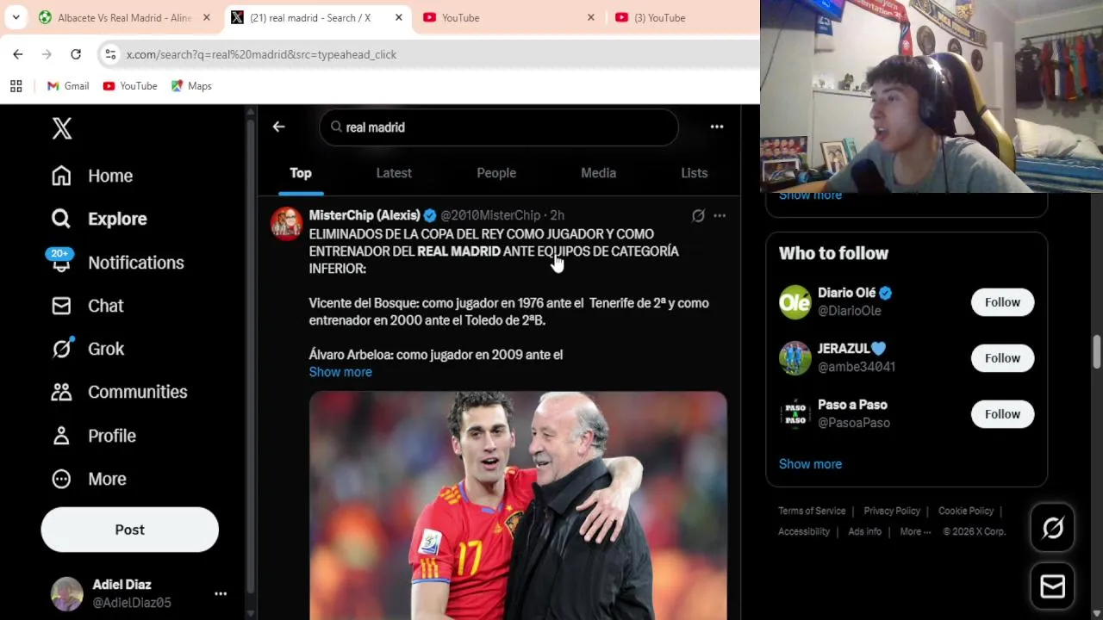Open Cookie Policy link

(x=966, y=511)
